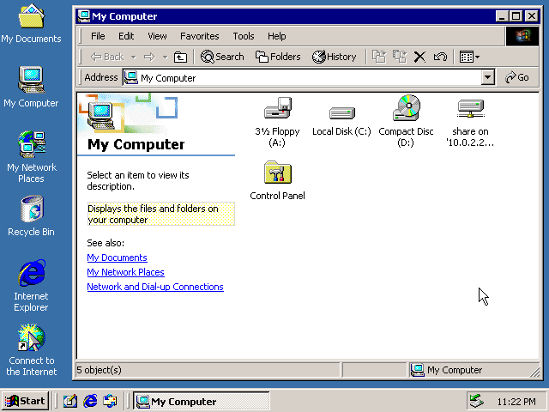
Task: Minimize the My Computer window
Action: (x=503, y=16)
